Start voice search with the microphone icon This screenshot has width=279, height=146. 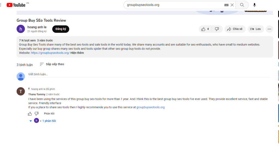254,5
